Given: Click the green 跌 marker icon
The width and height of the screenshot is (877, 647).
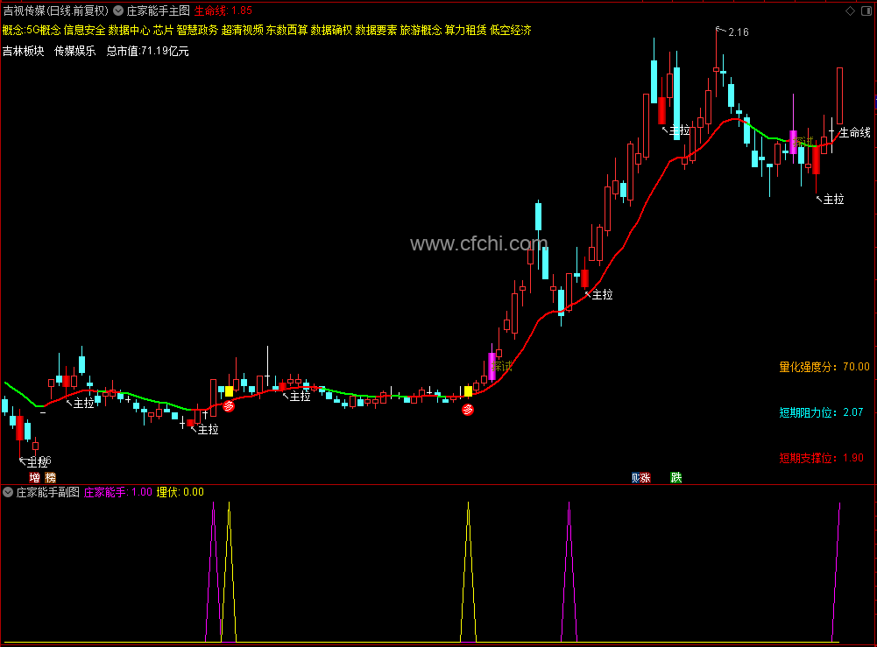Looking at the screenshot, I should pyautogui.click(x=676, y=478).
